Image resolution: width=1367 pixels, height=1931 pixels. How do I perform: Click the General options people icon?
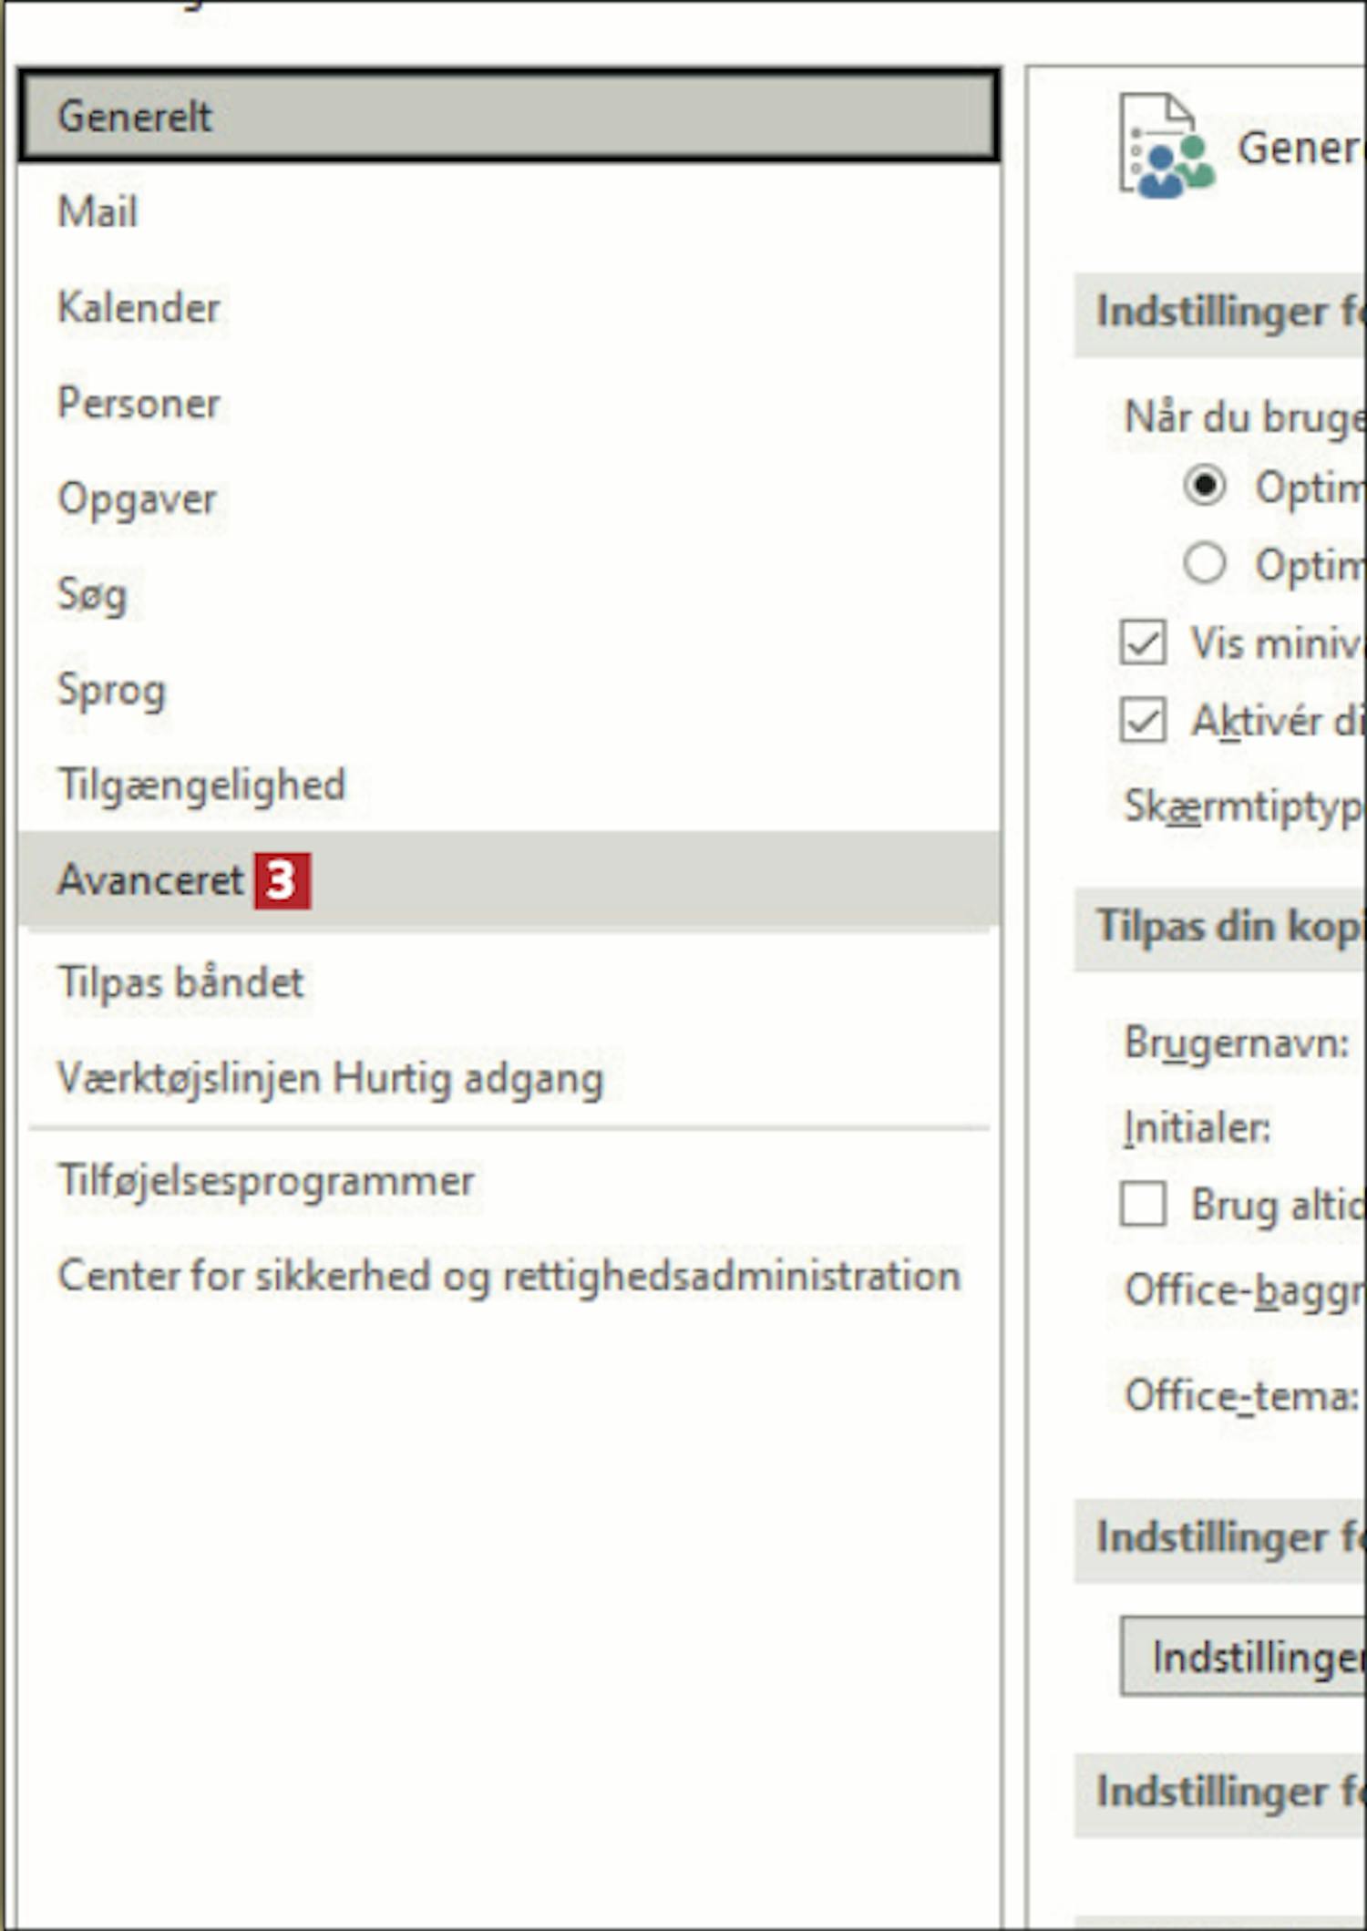coord(1167,147)
